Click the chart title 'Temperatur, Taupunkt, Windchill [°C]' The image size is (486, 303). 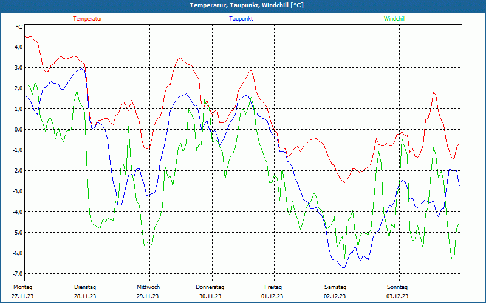247,5
